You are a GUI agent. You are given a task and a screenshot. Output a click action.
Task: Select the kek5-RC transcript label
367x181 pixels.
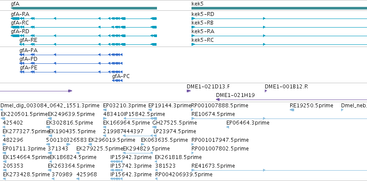(x=203, y=40)
